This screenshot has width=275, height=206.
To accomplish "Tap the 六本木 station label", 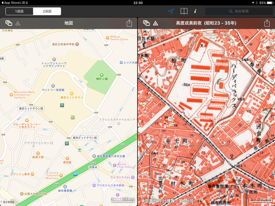I will pos(93,167).
